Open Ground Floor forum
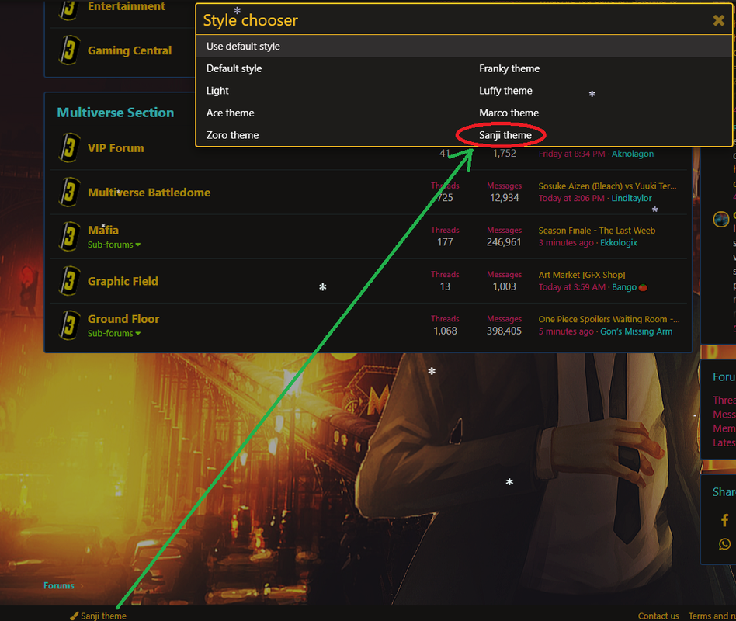736x621 pixels. click(123, 319)
